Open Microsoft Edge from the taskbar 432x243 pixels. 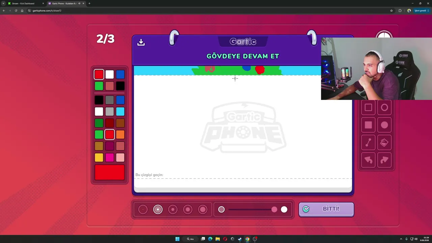210,239
